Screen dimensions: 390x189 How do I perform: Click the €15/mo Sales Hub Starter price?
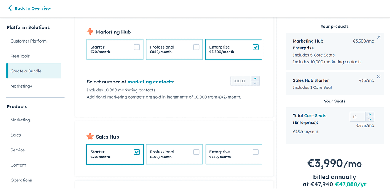pyautogui.click(x=366, y=80)
